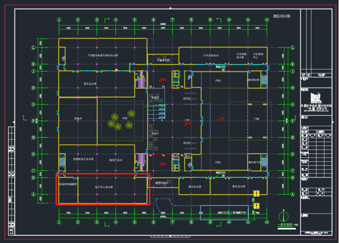The width and height of the screenshot is (339, 243).
Task: Click grid bubble 1 in top row
Action: [59, 20]
